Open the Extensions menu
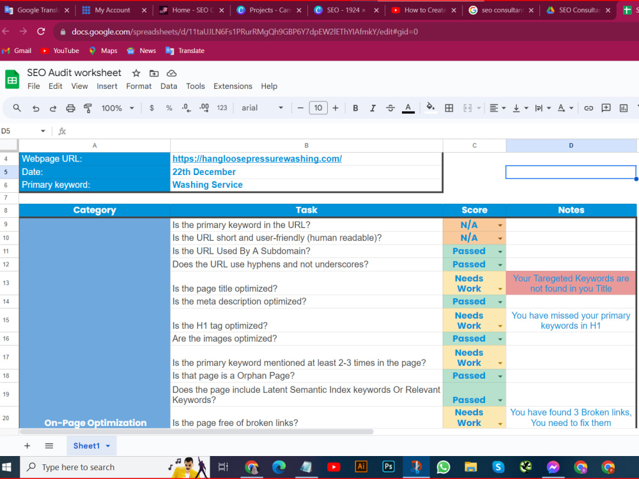639x479 pixels. tap(233, 86)
